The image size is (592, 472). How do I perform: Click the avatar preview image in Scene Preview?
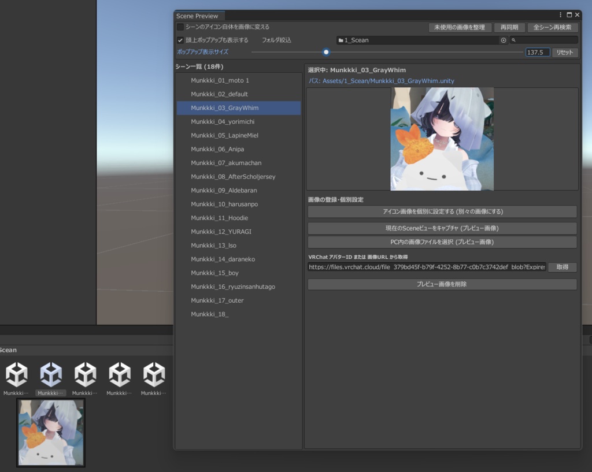coord(442,139)
